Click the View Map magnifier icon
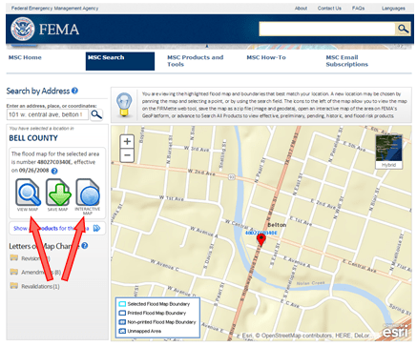 pos(28,193)
